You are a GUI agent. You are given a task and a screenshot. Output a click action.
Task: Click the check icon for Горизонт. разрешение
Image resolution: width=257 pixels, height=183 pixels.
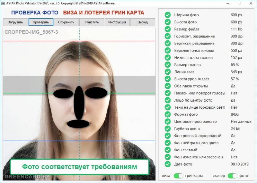(167, 36)
